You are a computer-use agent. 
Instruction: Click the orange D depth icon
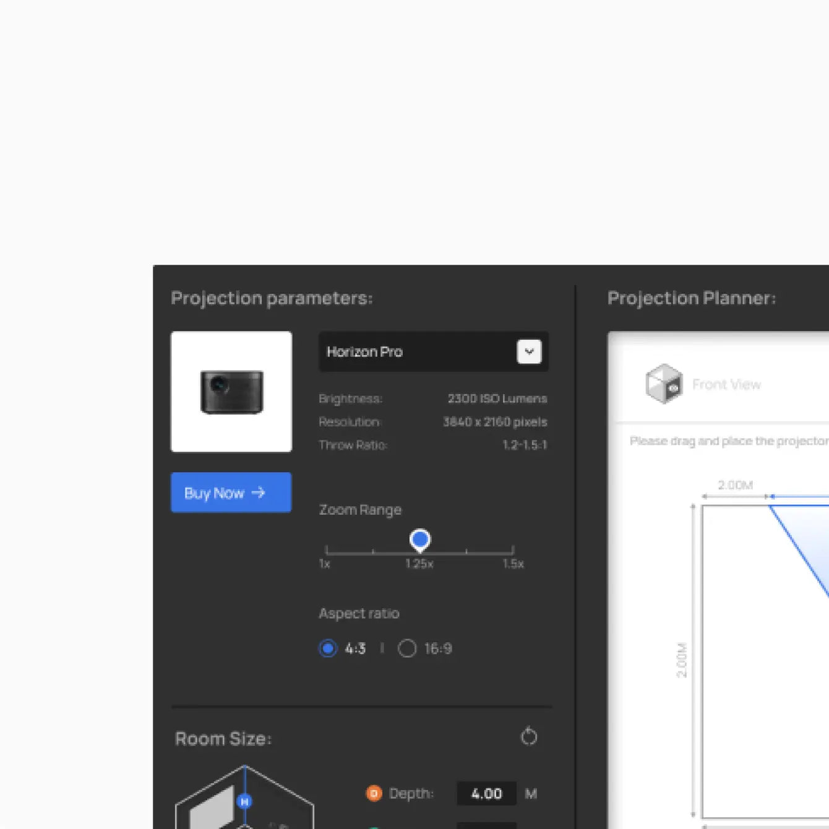coord(374,793)
